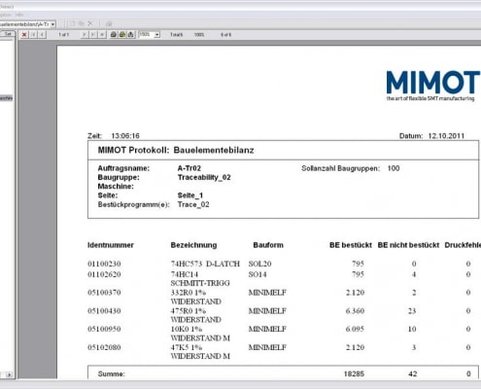Click the Summe total 18285
Screen dimensions: 481x389
pyautogui.click(x=354, y=374)
